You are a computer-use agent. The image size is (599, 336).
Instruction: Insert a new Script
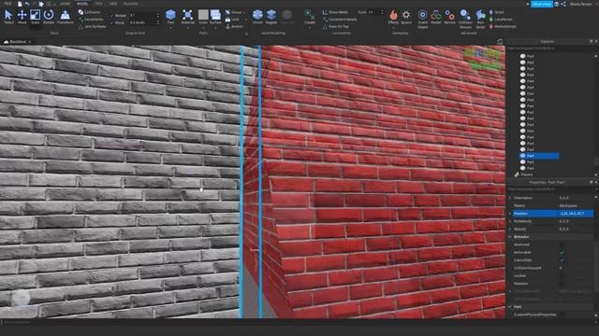coord(497,12)
